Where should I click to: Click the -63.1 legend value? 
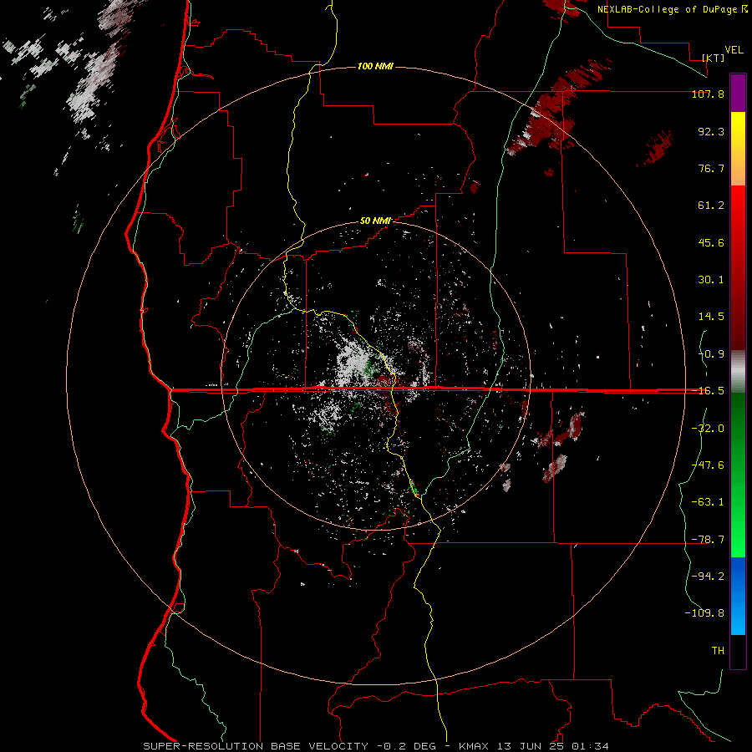[x=708, y=502]
